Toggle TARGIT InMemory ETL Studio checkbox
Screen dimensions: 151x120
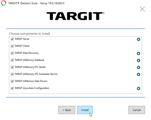(12, 67)
